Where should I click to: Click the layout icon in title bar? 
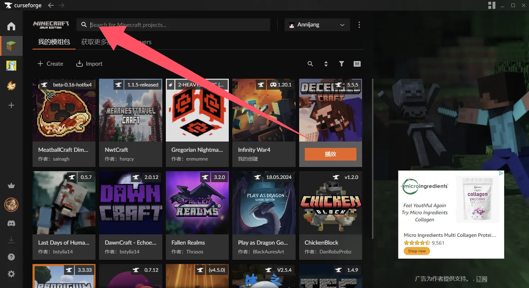[492, 5]
